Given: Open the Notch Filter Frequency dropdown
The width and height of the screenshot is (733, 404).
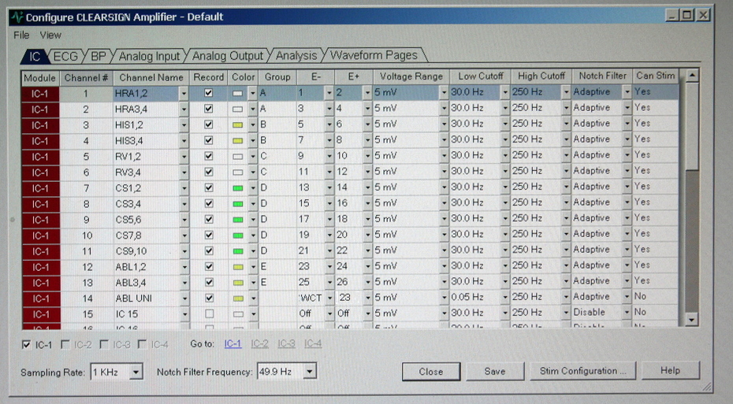Looking at the screenshot, I should tap(310, 372).
